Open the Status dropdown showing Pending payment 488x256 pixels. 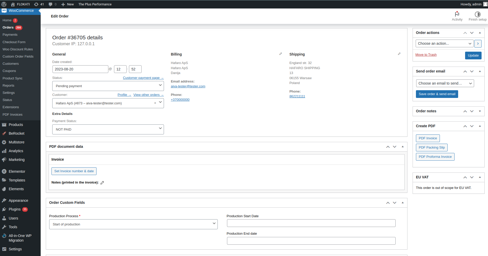[108, 86]
